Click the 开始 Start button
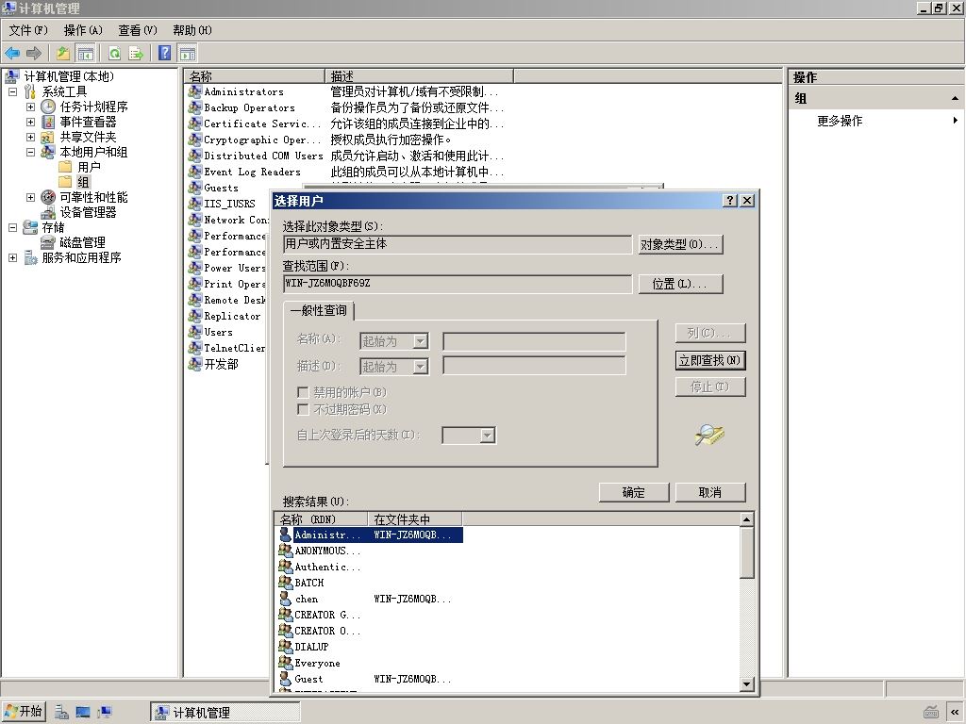 (24, 711)
